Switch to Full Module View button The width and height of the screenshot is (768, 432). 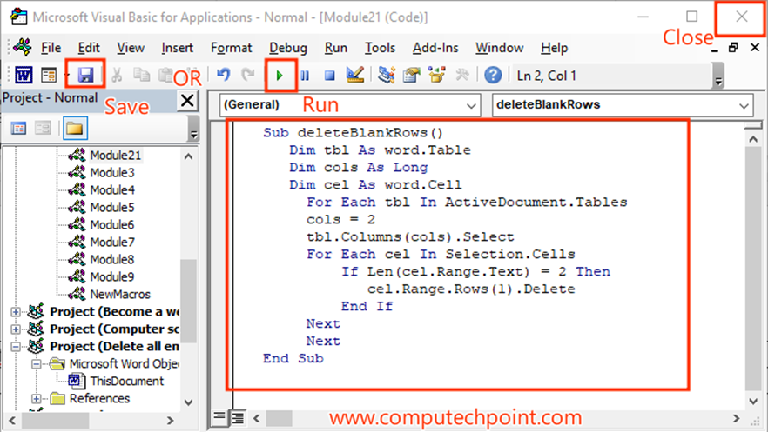point(238,417)
